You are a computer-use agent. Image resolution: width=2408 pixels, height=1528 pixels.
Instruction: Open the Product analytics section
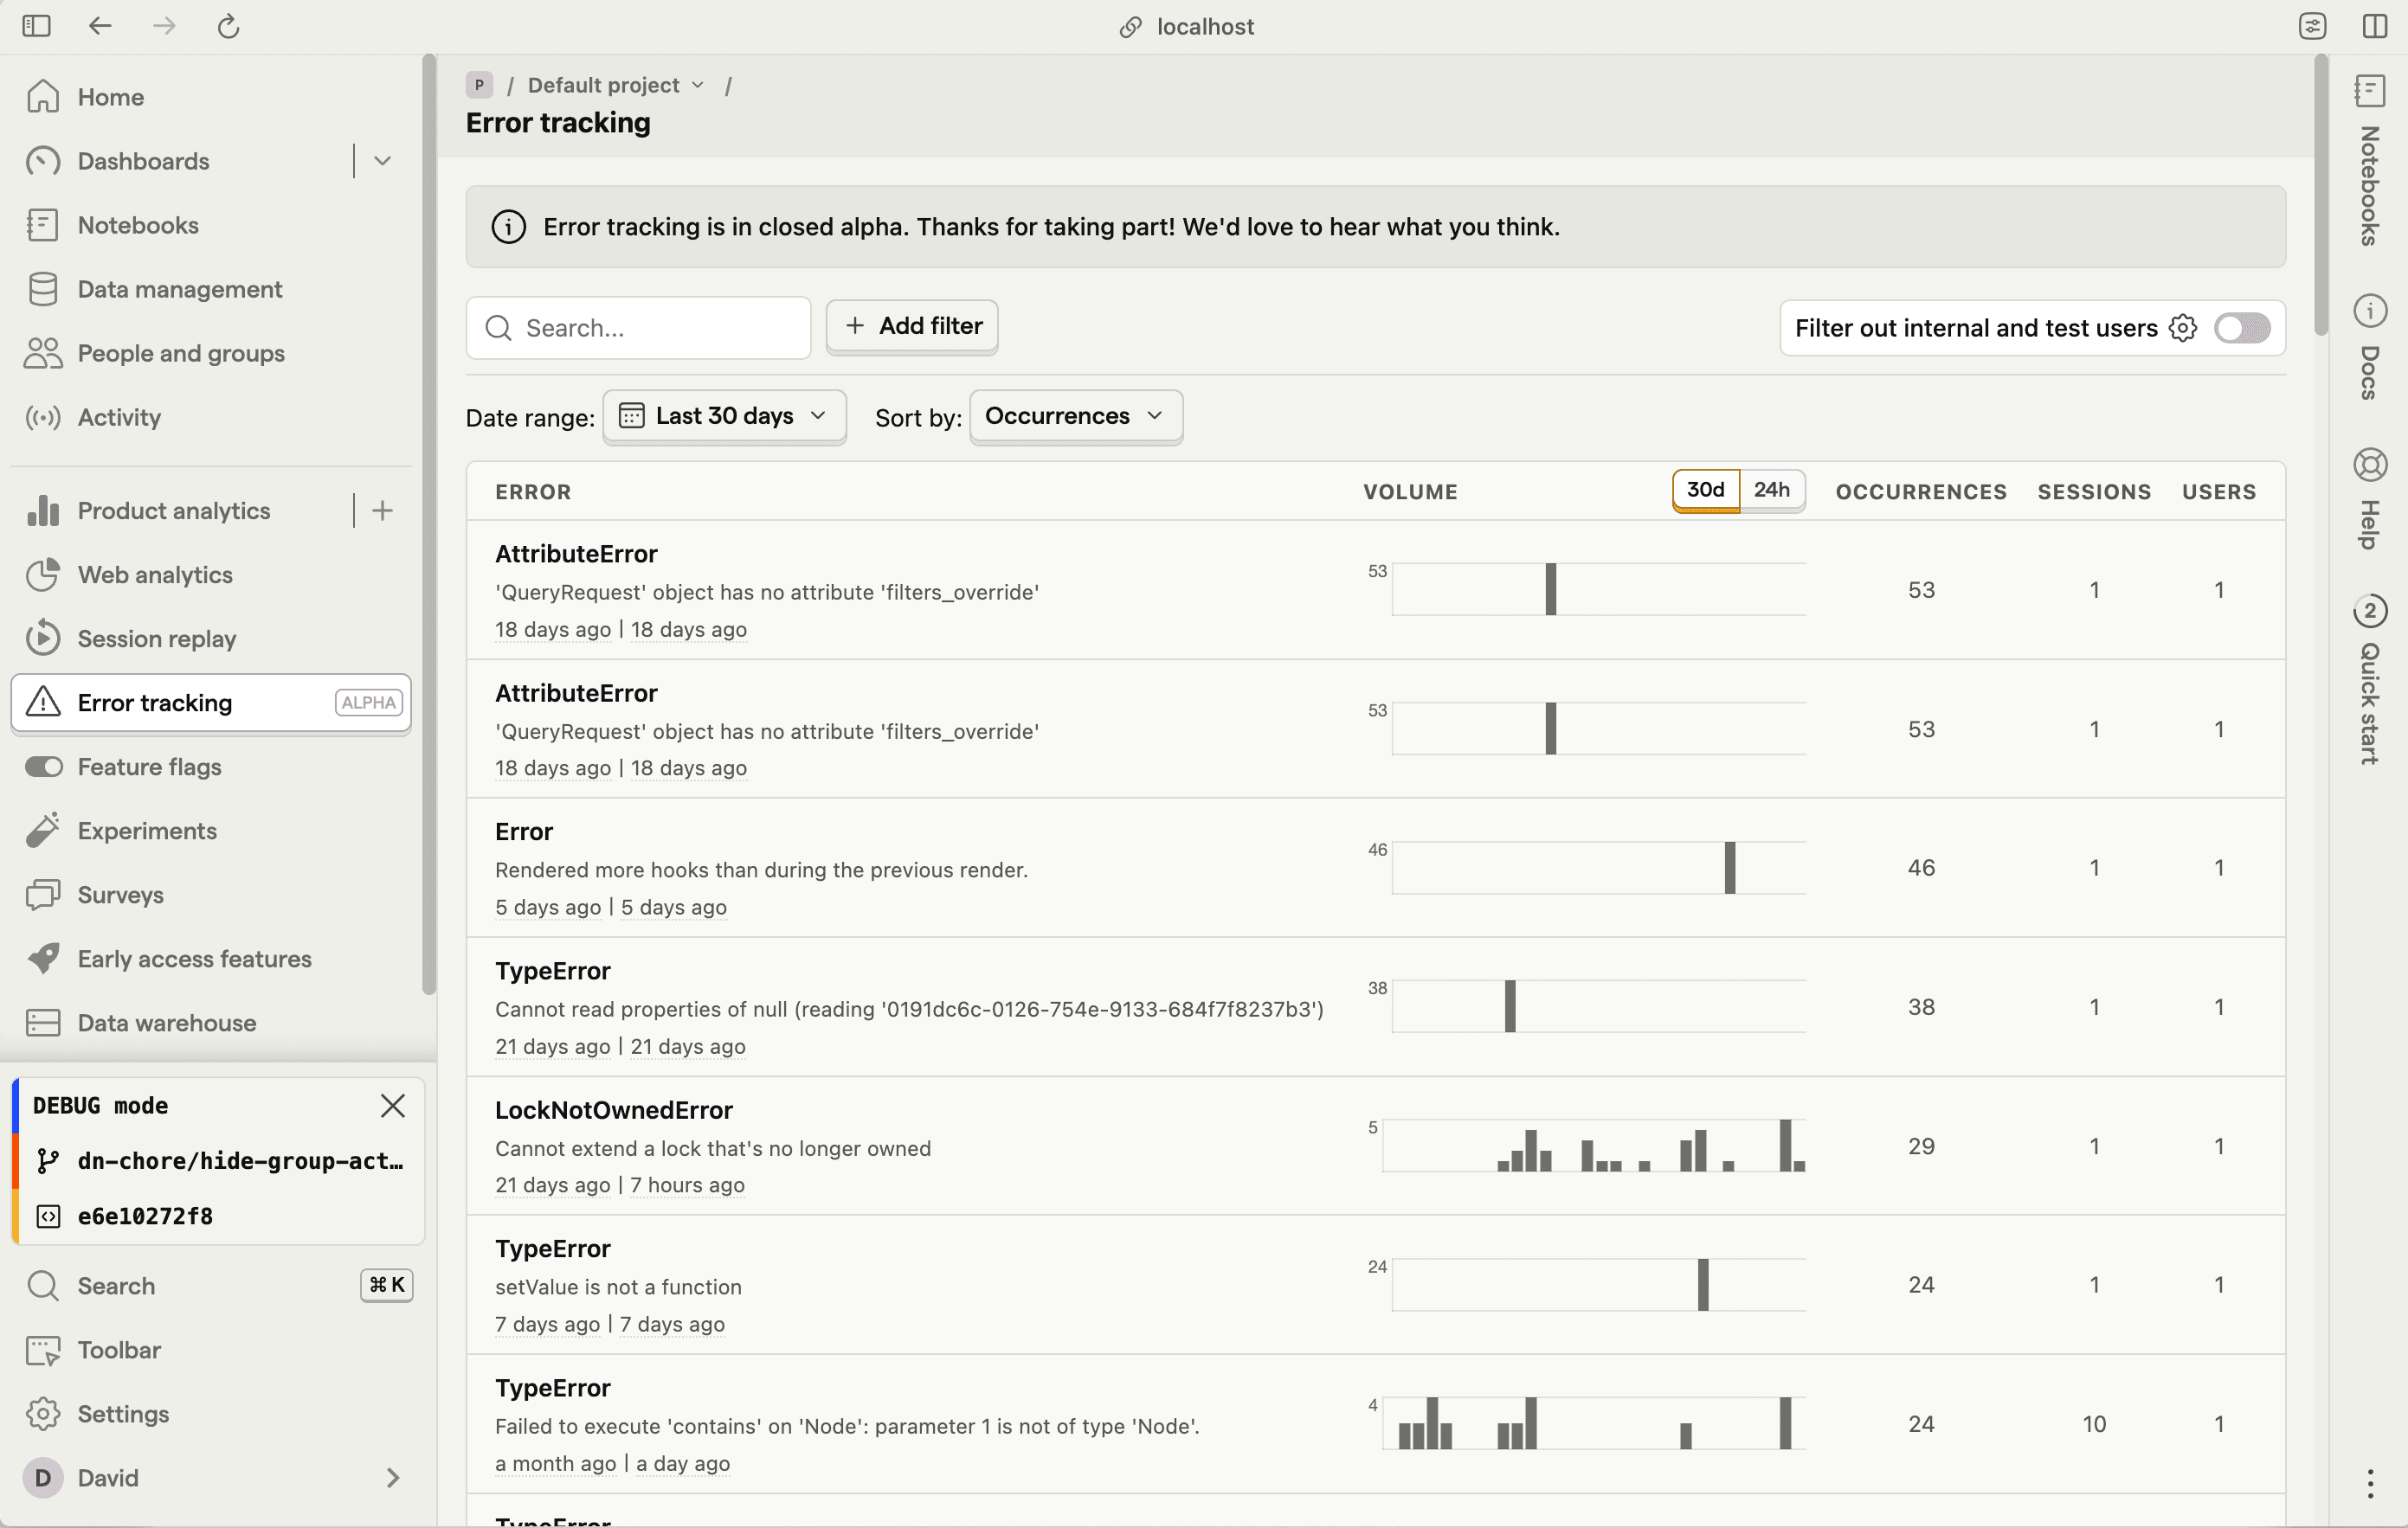[172, 510]
